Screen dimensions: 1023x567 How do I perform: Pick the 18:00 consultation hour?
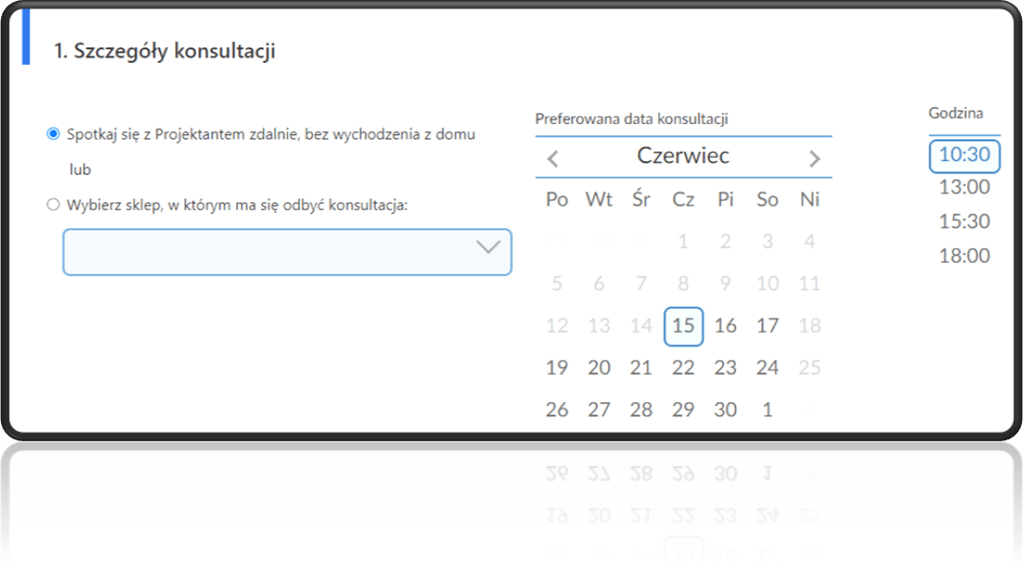point(965,256)
